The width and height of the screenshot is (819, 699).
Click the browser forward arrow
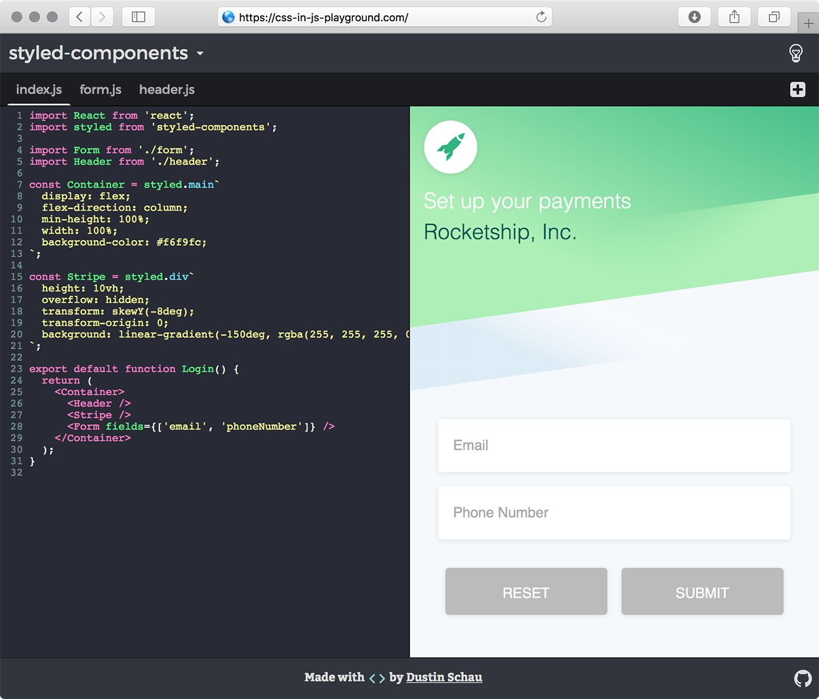102,17
